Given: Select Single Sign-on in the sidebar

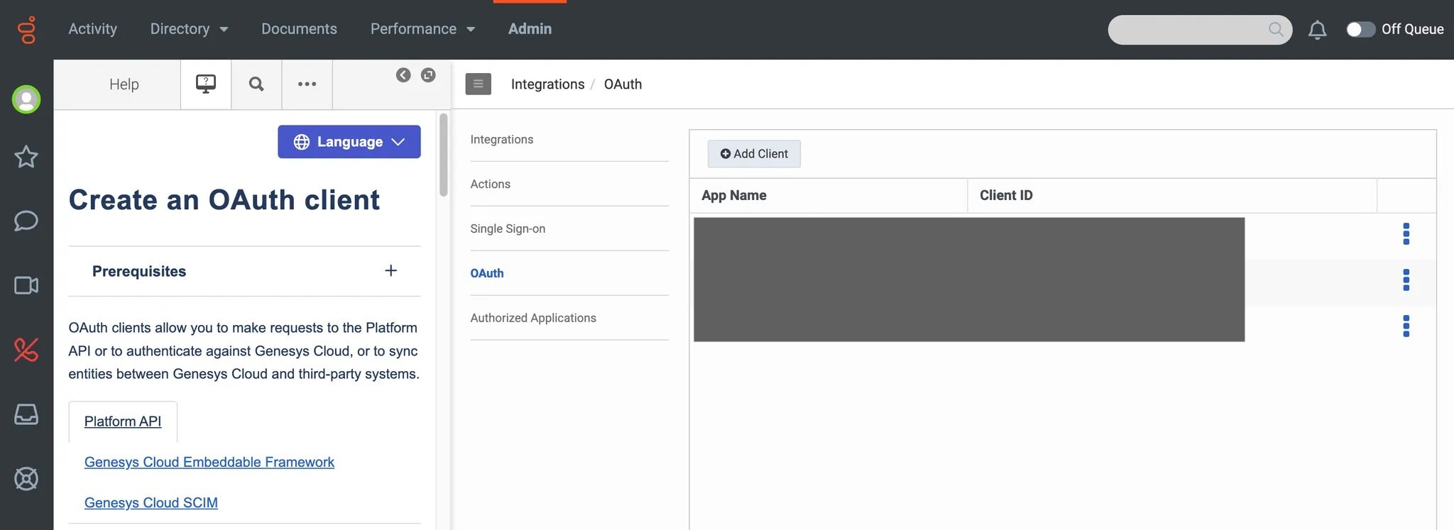Looking at the screenshot, I should coord(508,229).
